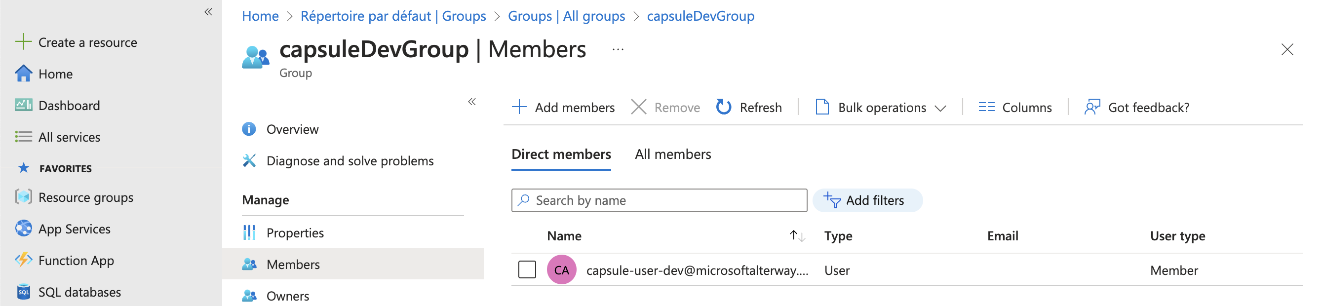This screenshot has height=306, width=1323.
Task: Click Groups | All groups breadcrumb link
Action: (566, 16)
